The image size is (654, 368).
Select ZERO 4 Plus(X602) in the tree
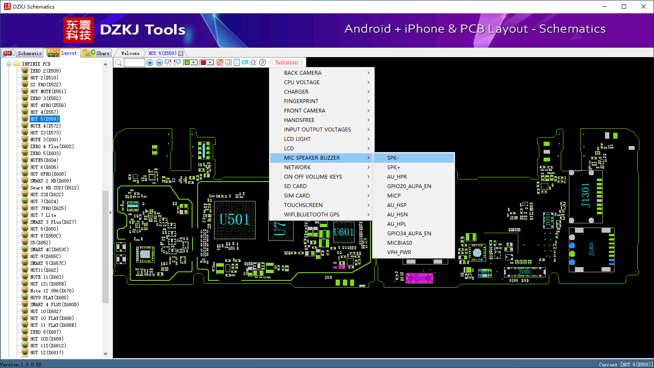click(x=52, y=146)
